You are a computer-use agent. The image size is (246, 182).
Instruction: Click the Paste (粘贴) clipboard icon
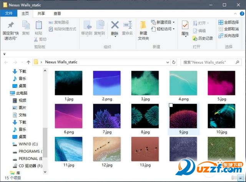[38, 25]
